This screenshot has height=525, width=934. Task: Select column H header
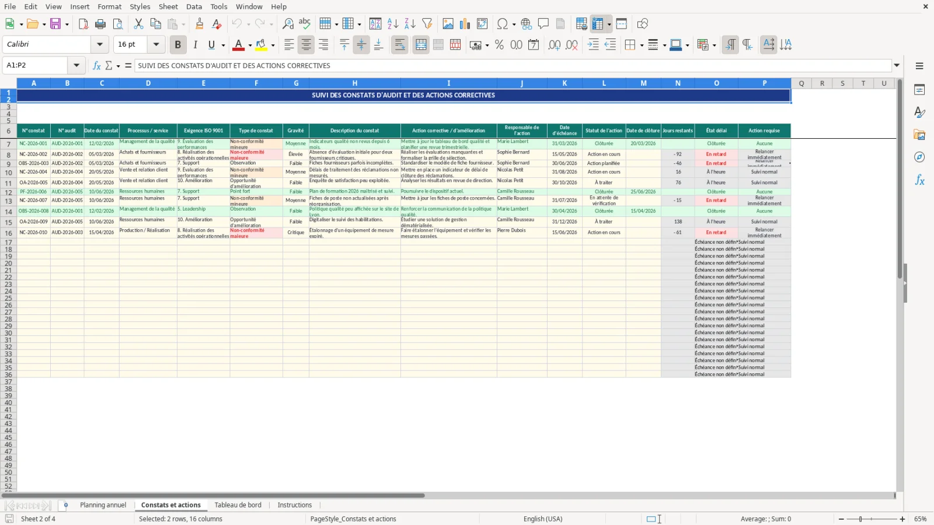(355, 83)
